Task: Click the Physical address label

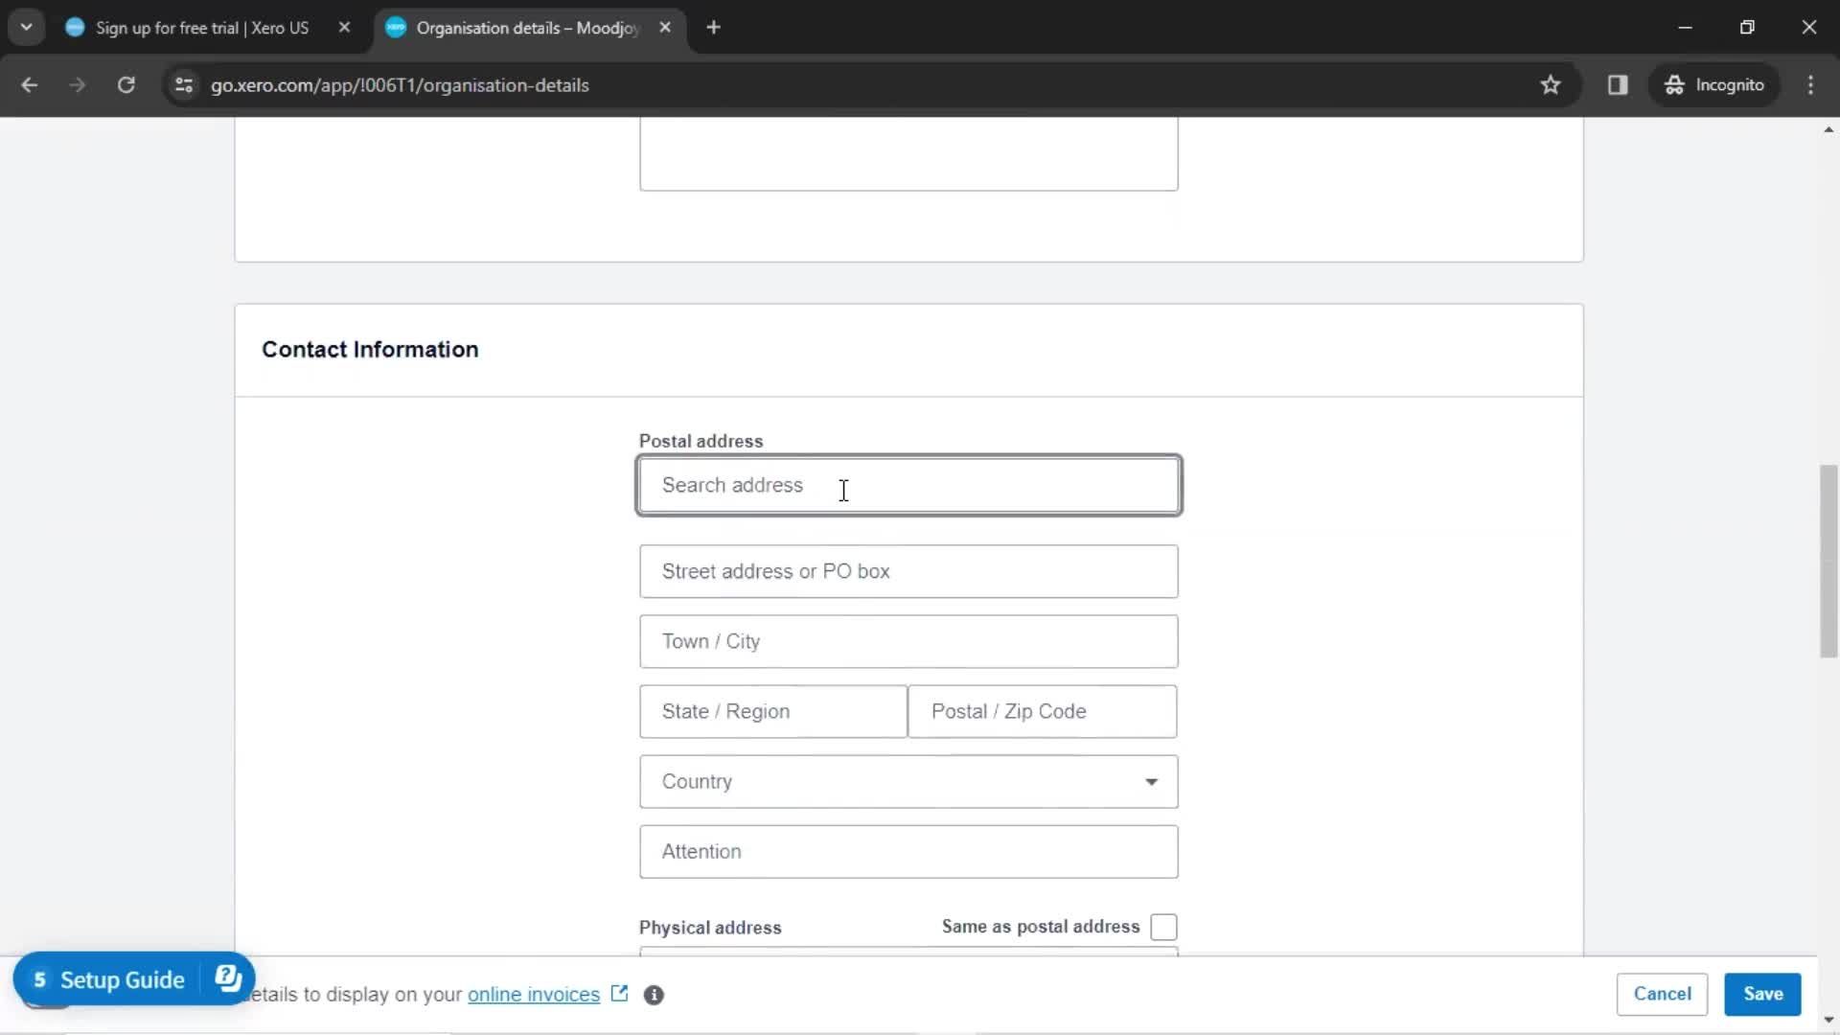Action: coord(710,928)
